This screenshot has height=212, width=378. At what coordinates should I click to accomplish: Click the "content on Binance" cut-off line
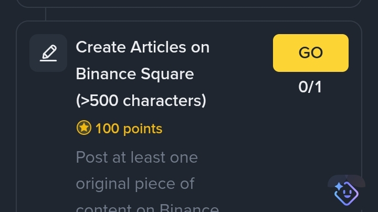[148, 208]
